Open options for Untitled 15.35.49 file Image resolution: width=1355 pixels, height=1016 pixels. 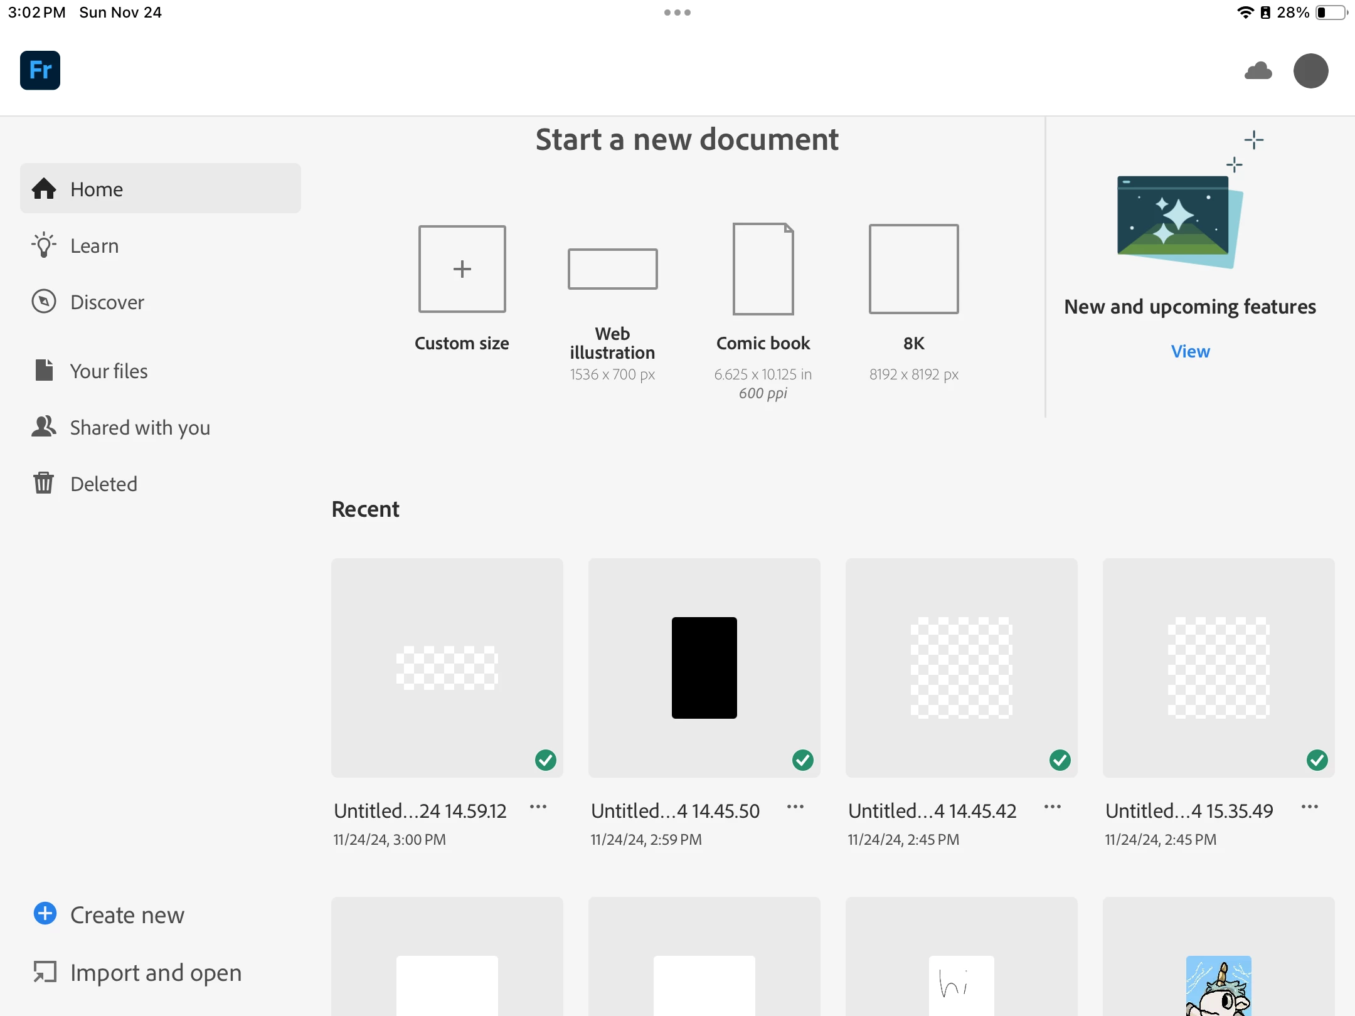tap(1310, 807)
